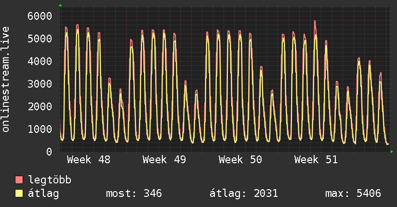Click the 5000 y-axis label

coord(40,39)
